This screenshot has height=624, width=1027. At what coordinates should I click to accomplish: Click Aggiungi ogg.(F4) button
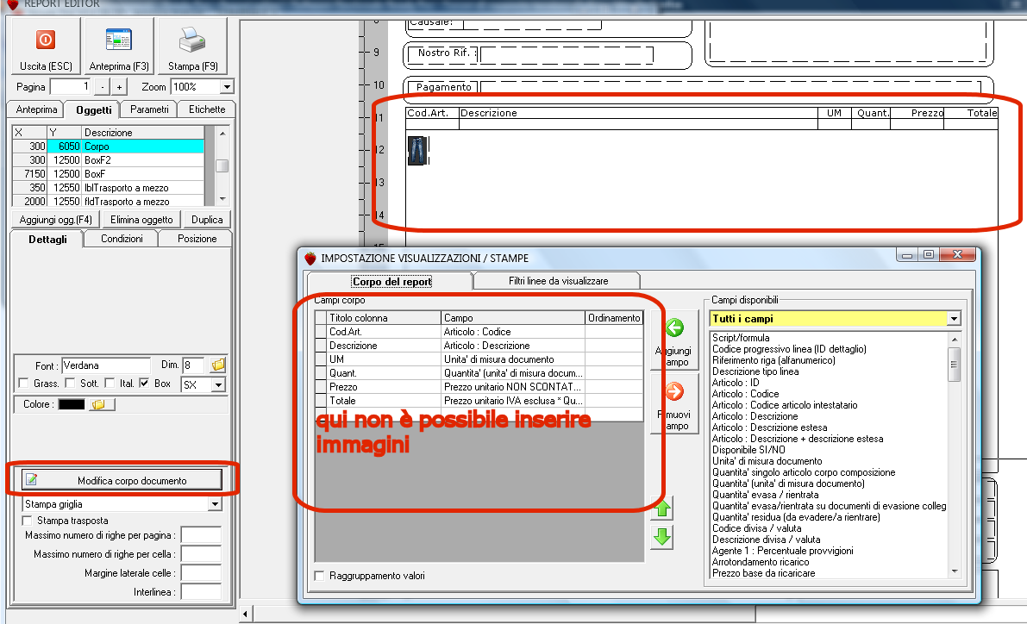pos(56,220)
